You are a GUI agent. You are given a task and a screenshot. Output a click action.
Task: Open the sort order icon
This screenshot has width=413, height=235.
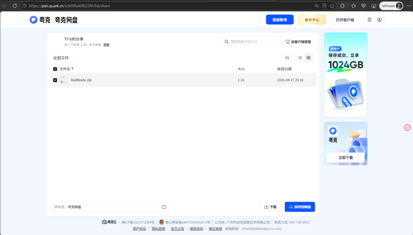click(287, 58)
